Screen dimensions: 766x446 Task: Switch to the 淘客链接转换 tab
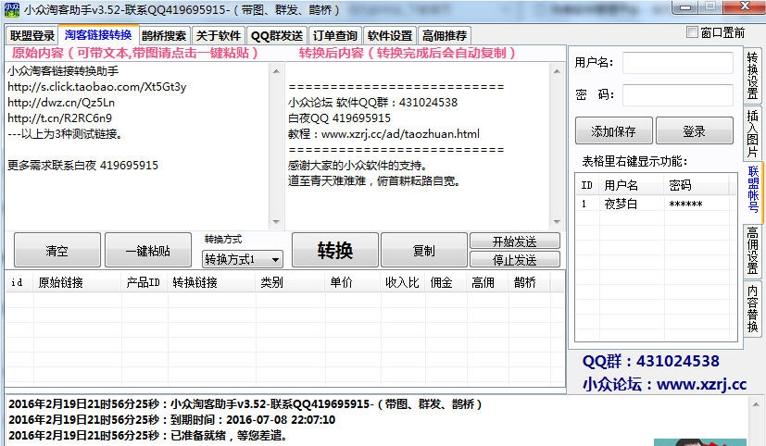[98, 34]
